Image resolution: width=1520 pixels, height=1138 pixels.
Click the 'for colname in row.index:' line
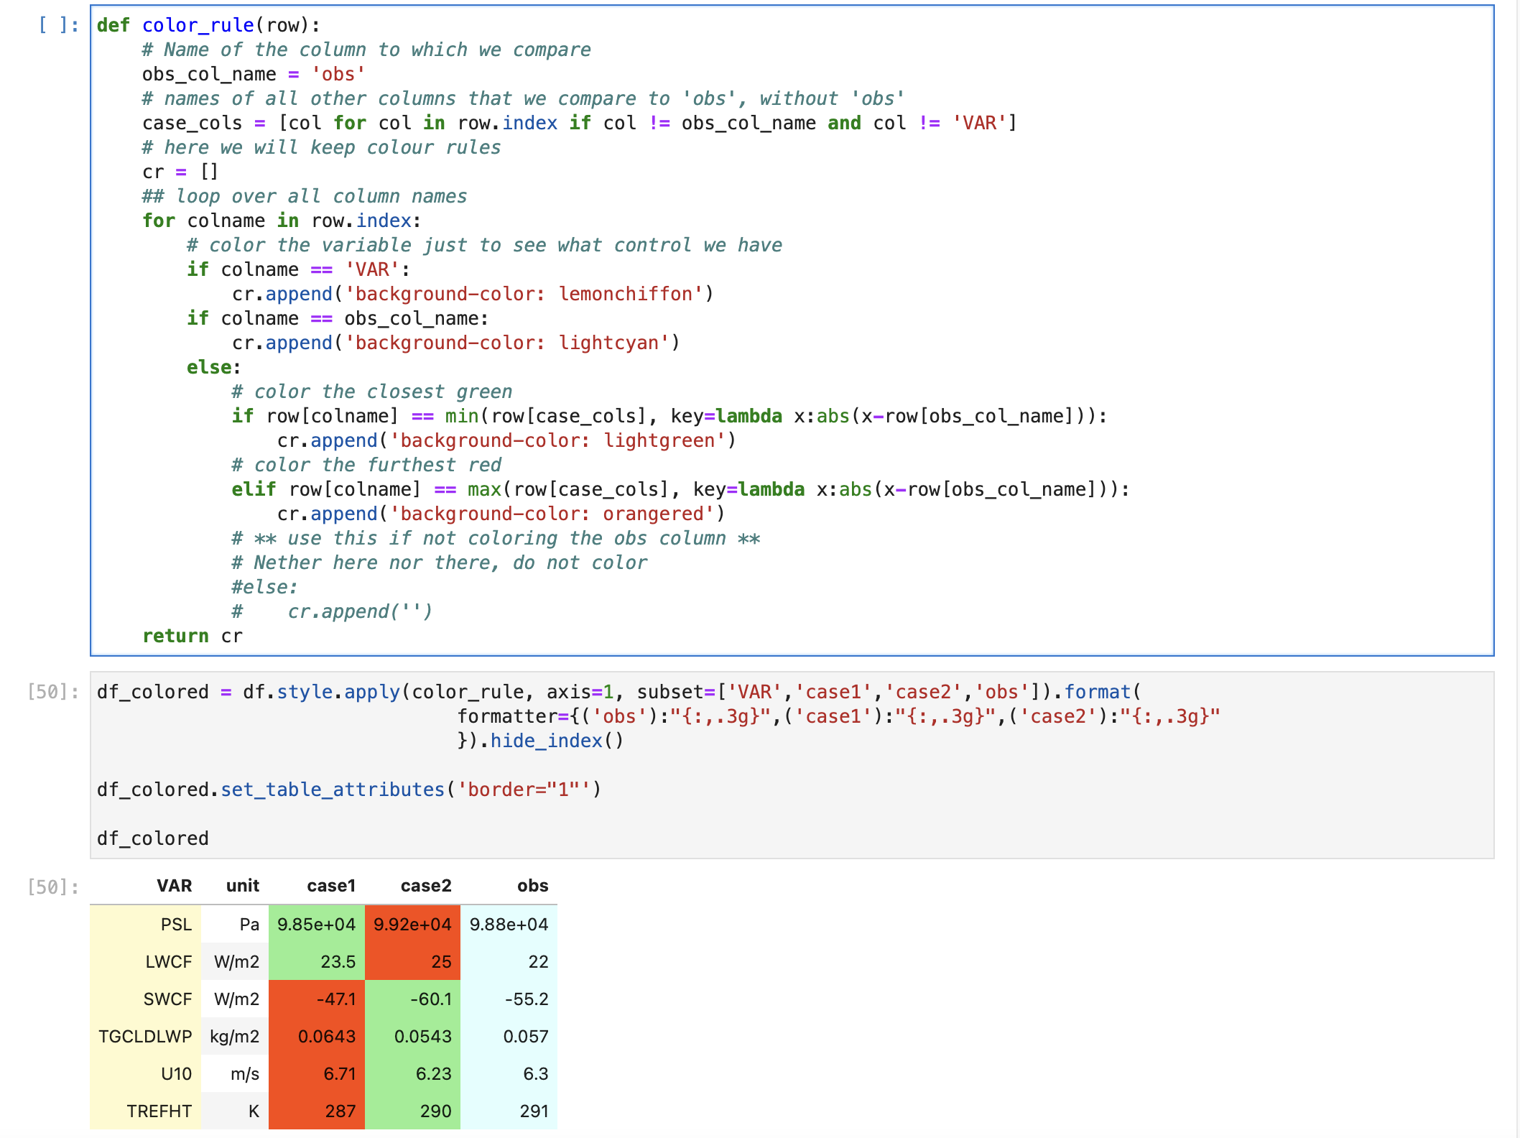pyautogui.click(x=282, y=221)
